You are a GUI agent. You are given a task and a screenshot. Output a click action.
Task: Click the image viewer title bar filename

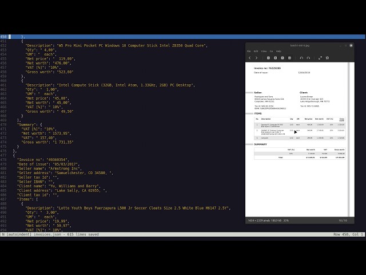click(300, 45)
